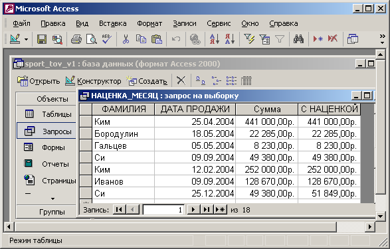
Task: Click the Filter by Form icon
Action: click(264, 39)
